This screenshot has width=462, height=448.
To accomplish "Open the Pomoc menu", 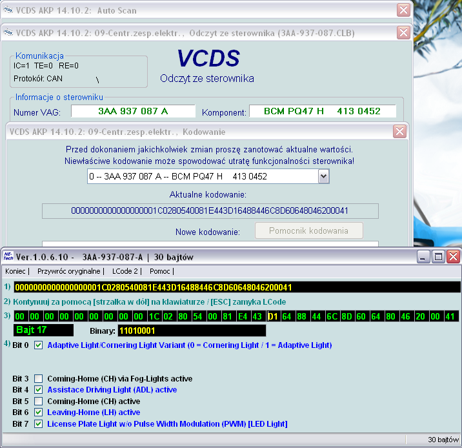I will (x=159, y=271).
